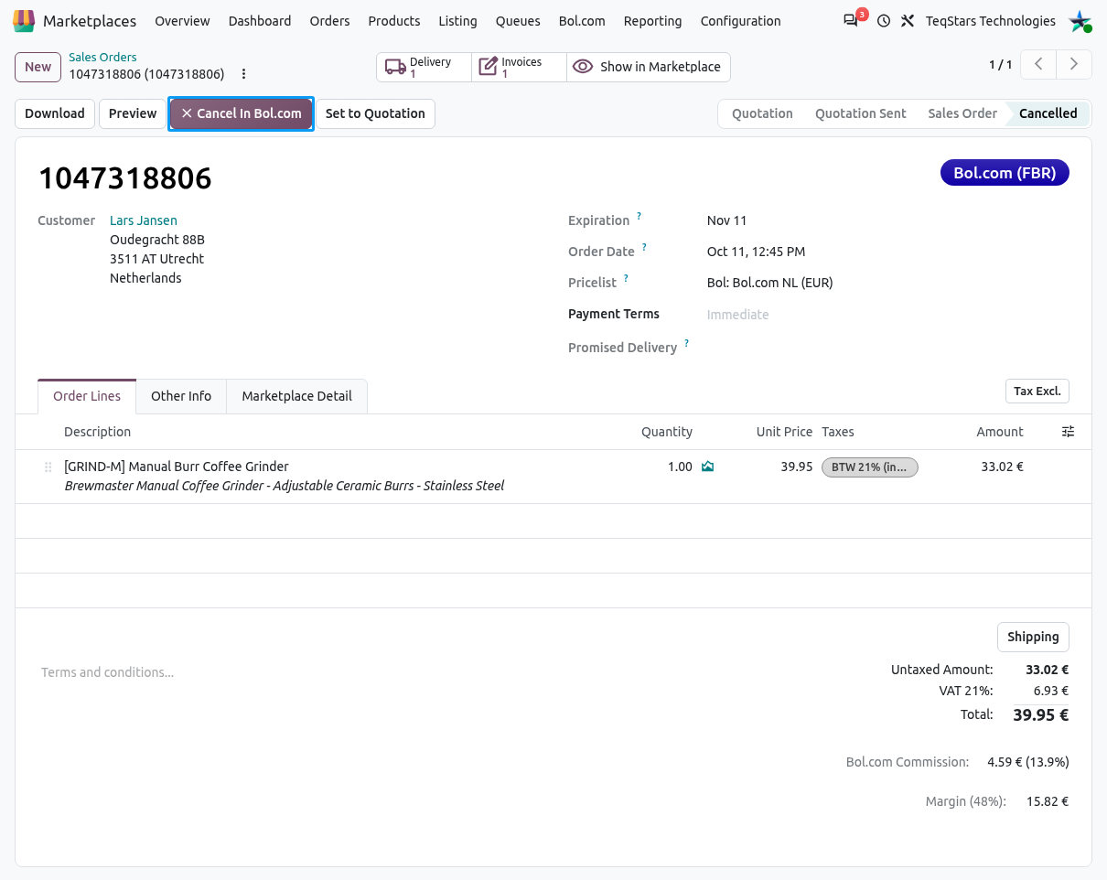Click the order line description GRIND-M
The height and width of the screenshot is (880, 1107).
coord(177,467)
